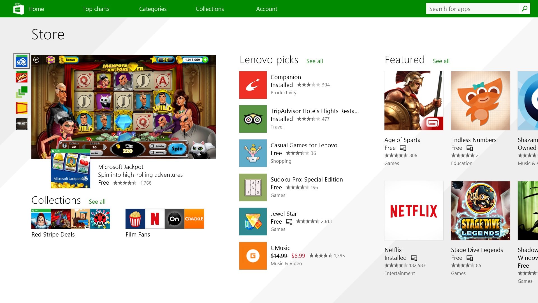Select the Microsoft Jackpot spotlight thumbnail

22,61
